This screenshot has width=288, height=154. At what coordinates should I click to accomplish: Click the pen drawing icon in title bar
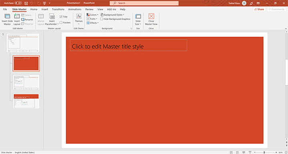point(251,3)
